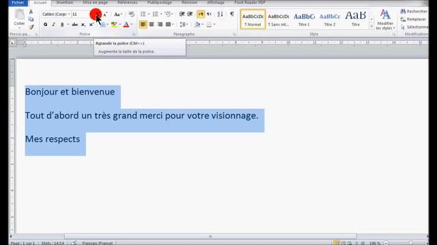Apply the Titre 1 style
Image resolution: width=437 pixels, height=245 pixels.
click(x=304, y=19)
